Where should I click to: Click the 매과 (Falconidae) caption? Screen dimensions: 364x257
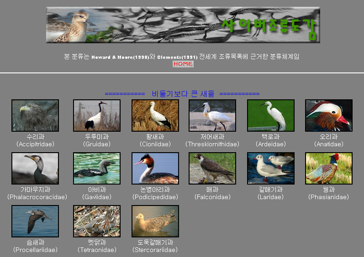point(212,193)
